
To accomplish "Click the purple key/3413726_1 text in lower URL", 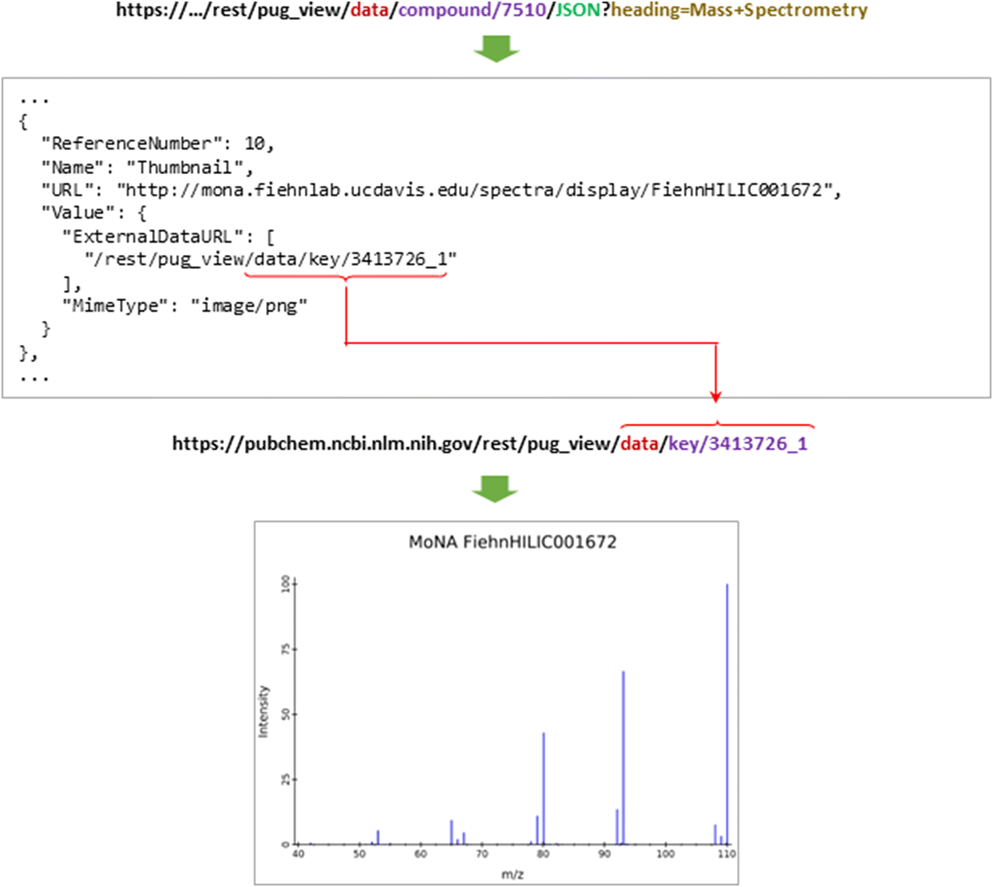I will [738, 444].
